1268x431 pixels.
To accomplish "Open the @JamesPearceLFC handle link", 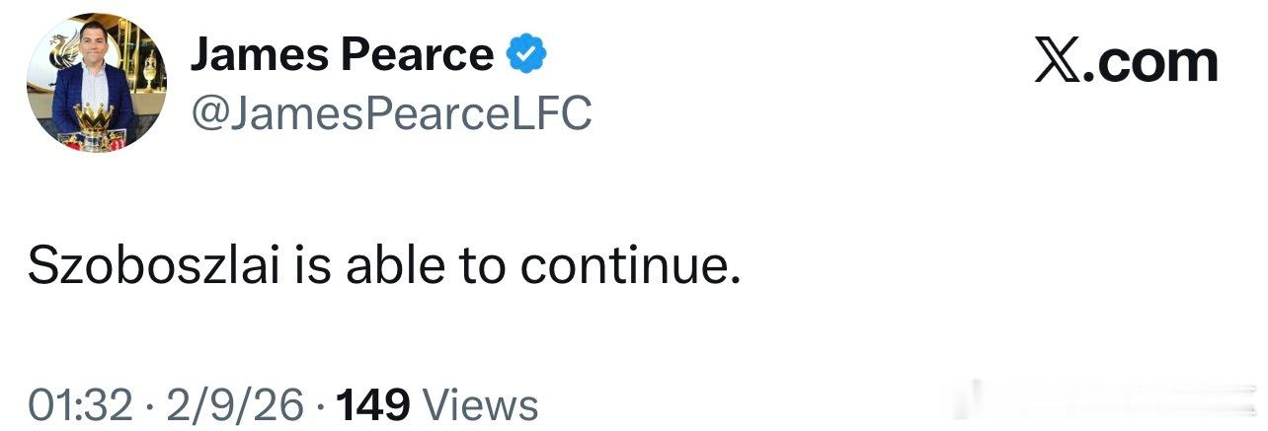I will [390, 114].
